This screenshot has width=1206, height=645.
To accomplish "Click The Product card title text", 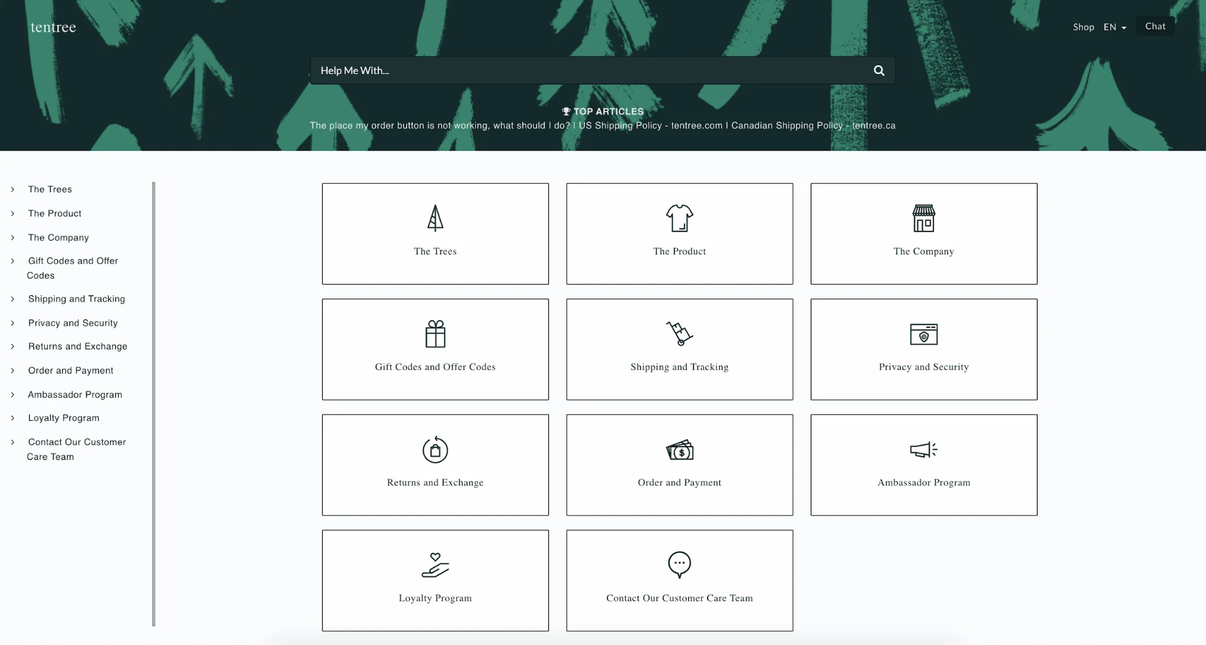I will tap(679, 251).
